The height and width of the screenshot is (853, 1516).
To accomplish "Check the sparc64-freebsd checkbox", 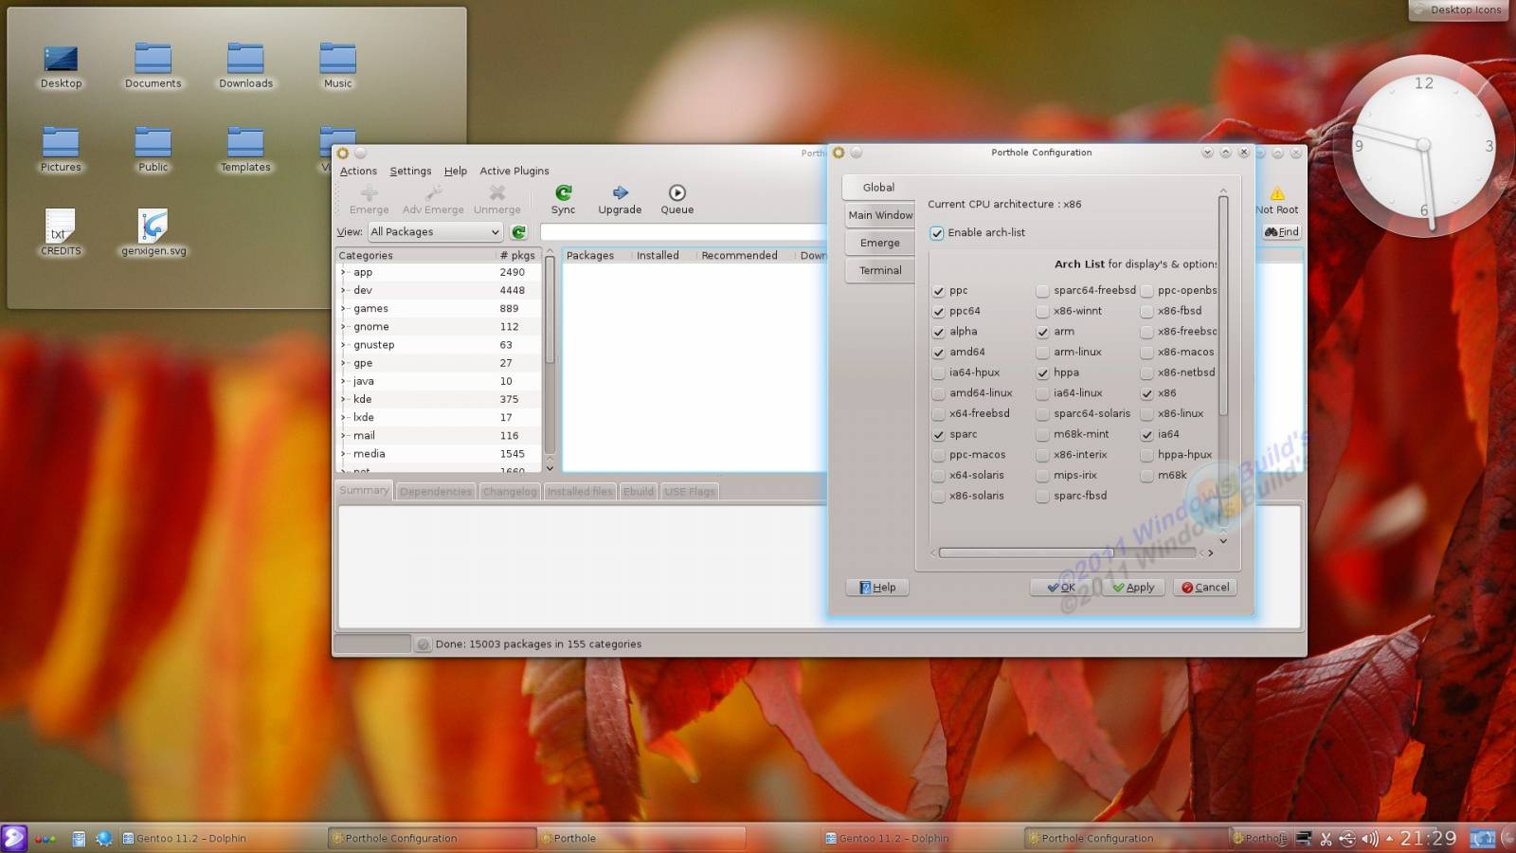I will [x=1042, y=291].
